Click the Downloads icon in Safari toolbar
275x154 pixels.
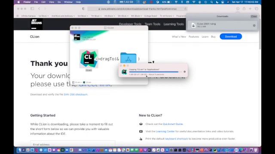[x=238, y=9]
